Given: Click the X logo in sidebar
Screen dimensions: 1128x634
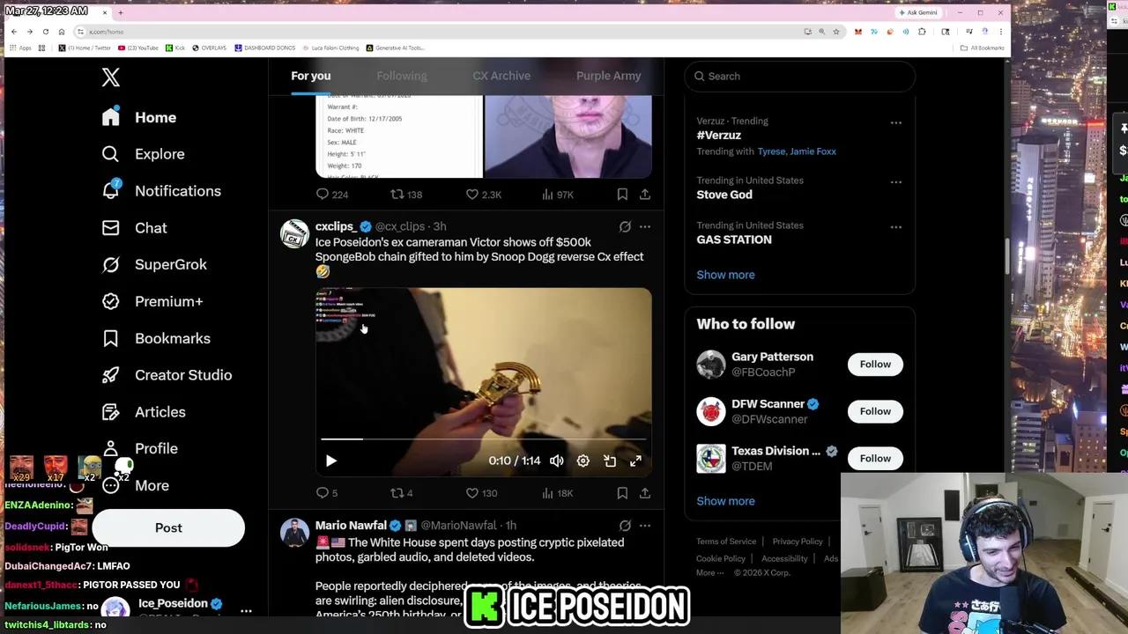Looking at the screenshot, I should coord(110,77).
